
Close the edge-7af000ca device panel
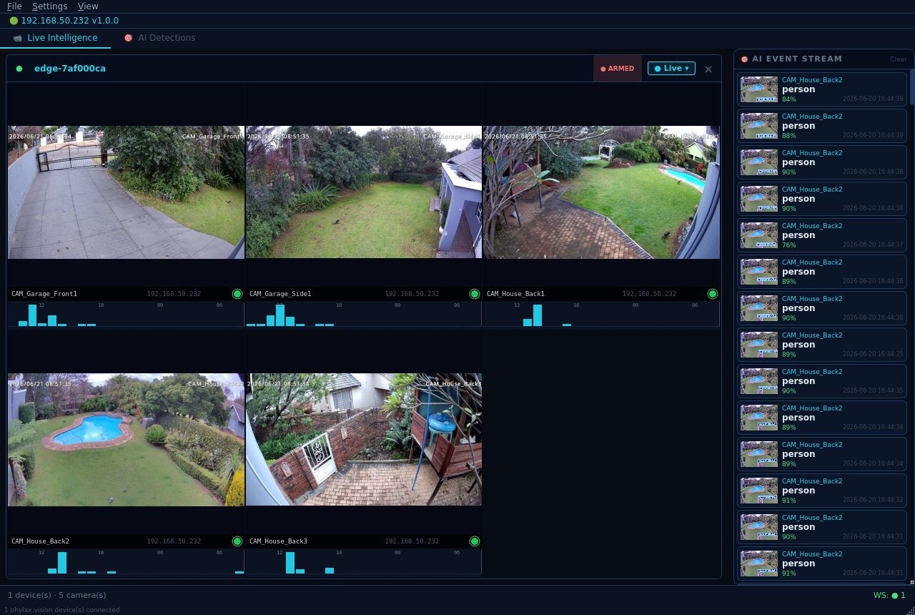(708, 69)
